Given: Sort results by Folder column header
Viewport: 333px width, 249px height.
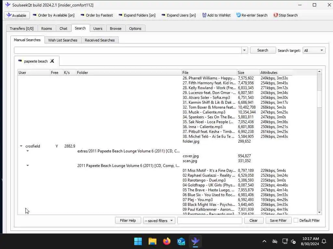Looking at the screenshot, I should point(129,72).
